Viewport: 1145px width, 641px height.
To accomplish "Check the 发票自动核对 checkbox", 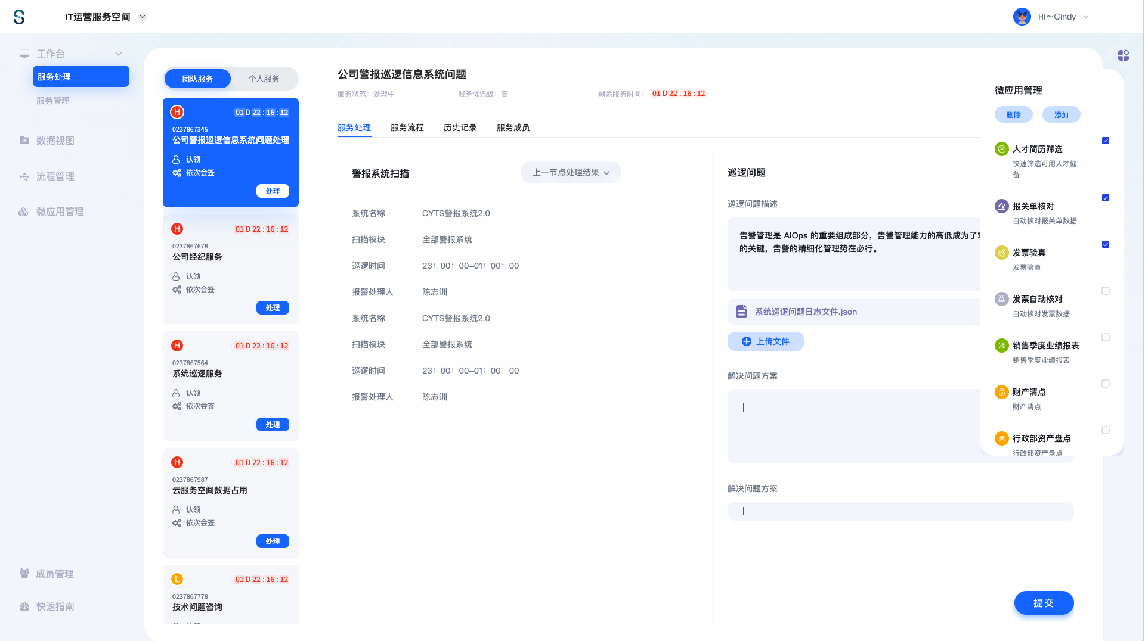I will point(1105,291).
